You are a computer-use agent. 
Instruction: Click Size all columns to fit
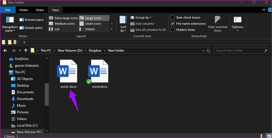[x=148, y=30]
